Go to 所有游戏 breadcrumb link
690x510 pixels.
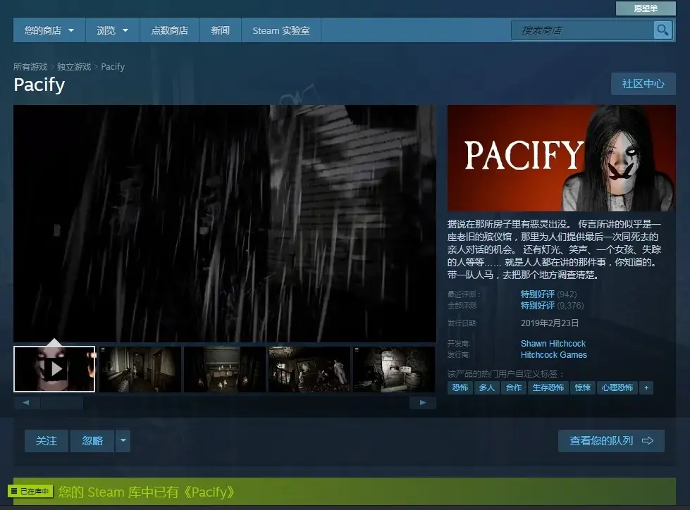click(30, 66)
